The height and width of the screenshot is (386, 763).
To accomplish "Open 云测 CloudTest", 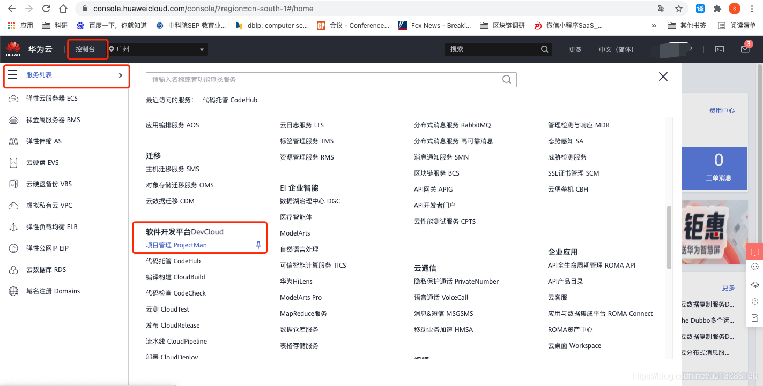I will [x=168, y=309].
